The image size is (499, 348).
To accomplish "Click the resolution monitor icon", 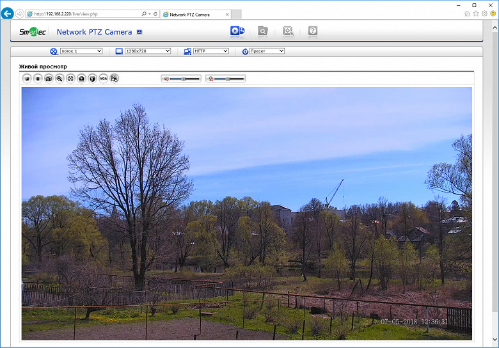I will point(119,51).
